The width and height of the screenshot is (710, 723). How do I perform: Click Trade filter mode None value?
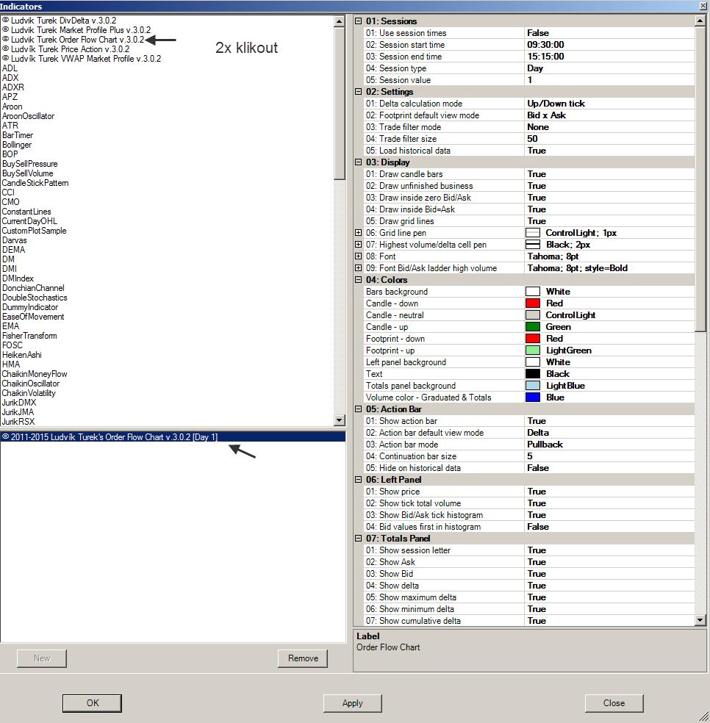[x=609, y=127]
